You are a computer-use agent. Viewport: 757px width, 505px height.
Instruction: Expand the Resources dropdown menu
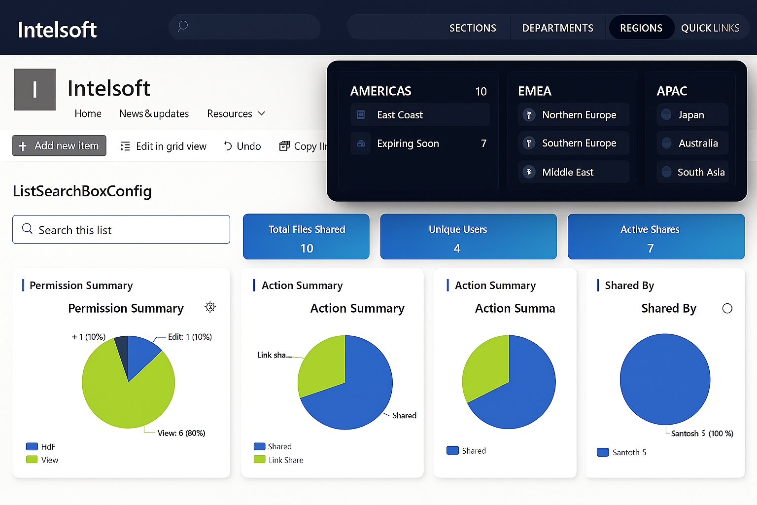tap(236, 114)
